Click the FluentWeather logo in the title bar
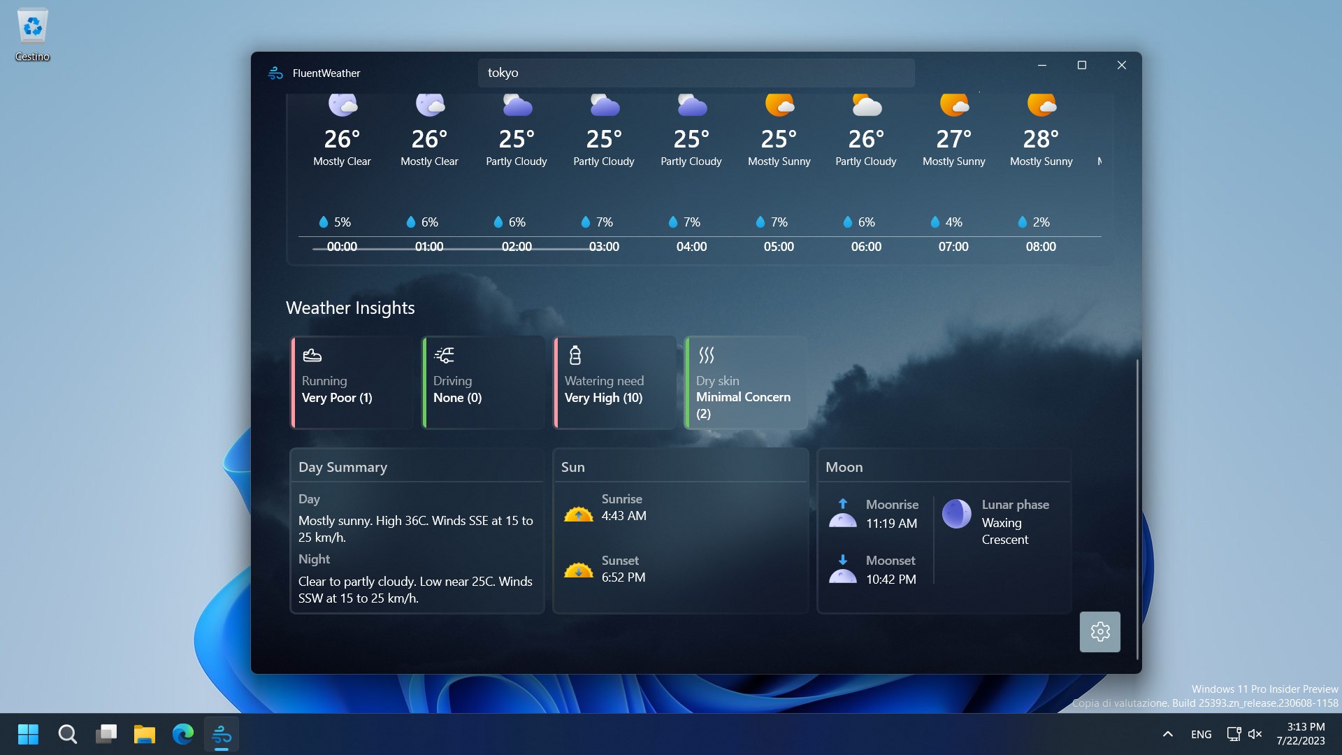 point(275,73)
